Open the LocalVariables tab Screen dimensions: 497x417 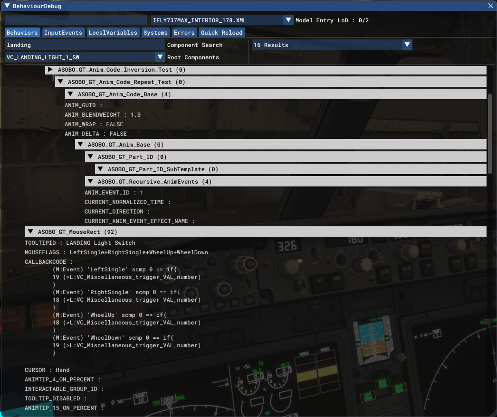pos(113,33)
